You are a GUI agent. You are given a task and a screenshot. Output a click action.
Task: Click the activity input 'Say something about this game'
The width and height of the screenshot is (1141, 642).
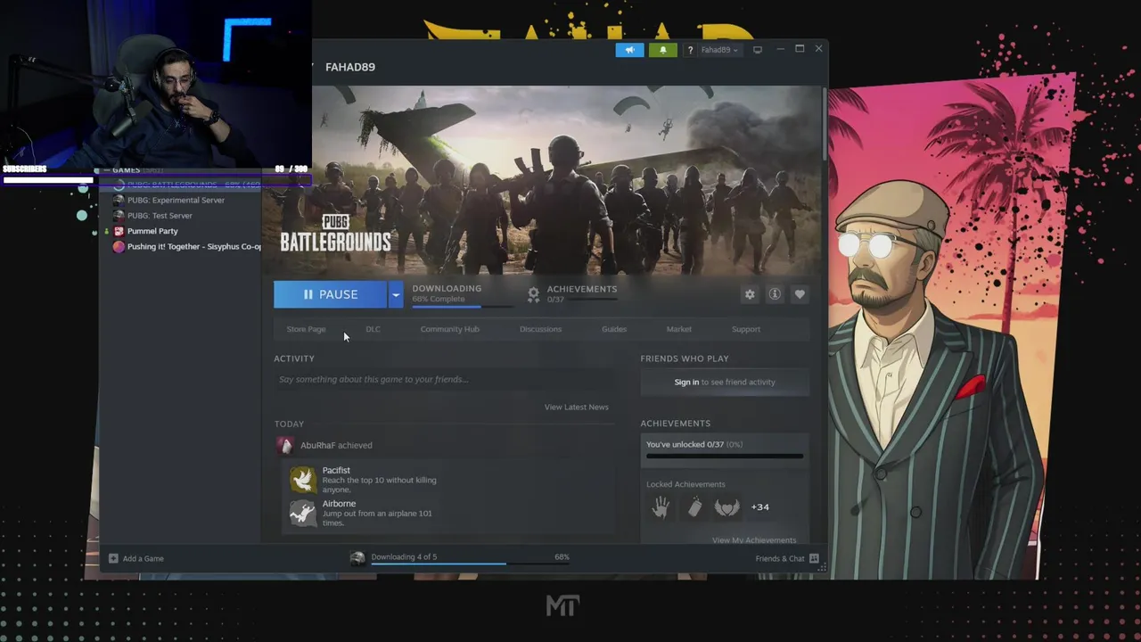444,380
